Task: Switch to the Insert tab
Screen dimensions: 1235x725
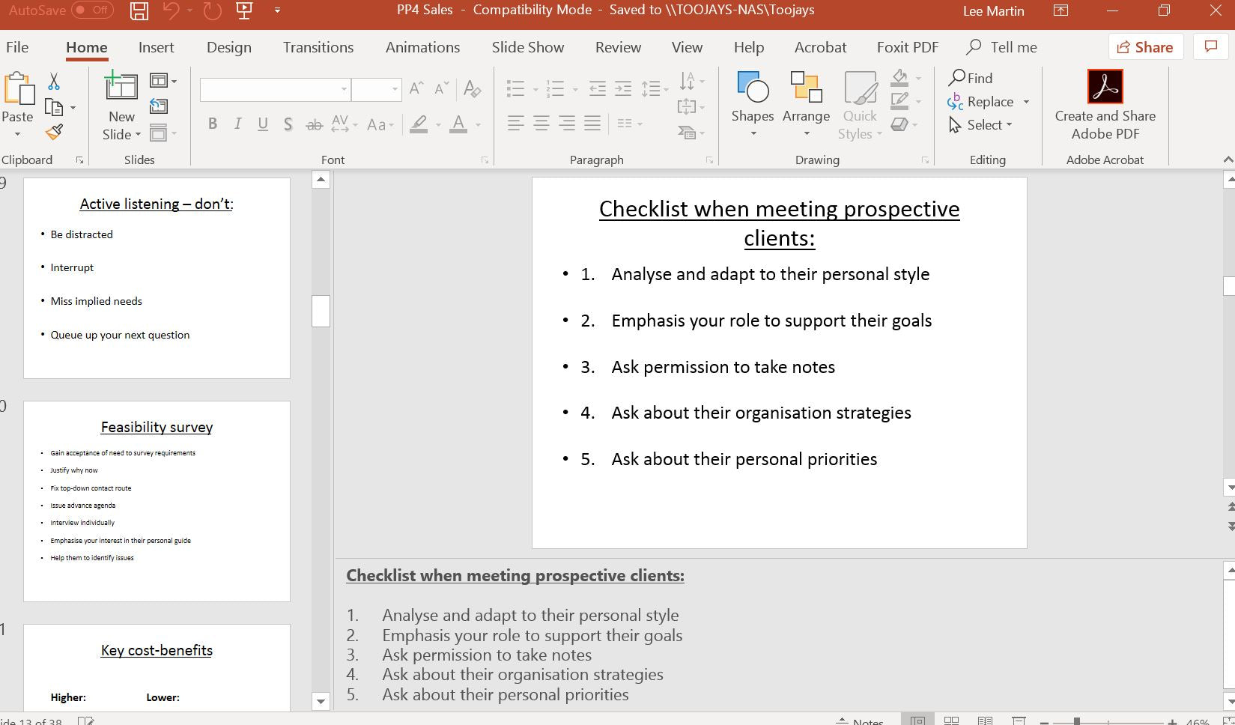Action: [x=156, y=47]
